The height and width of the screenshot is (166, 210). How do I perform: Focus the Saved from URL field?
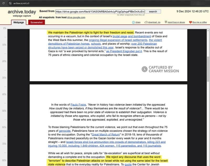coord(100,12)
